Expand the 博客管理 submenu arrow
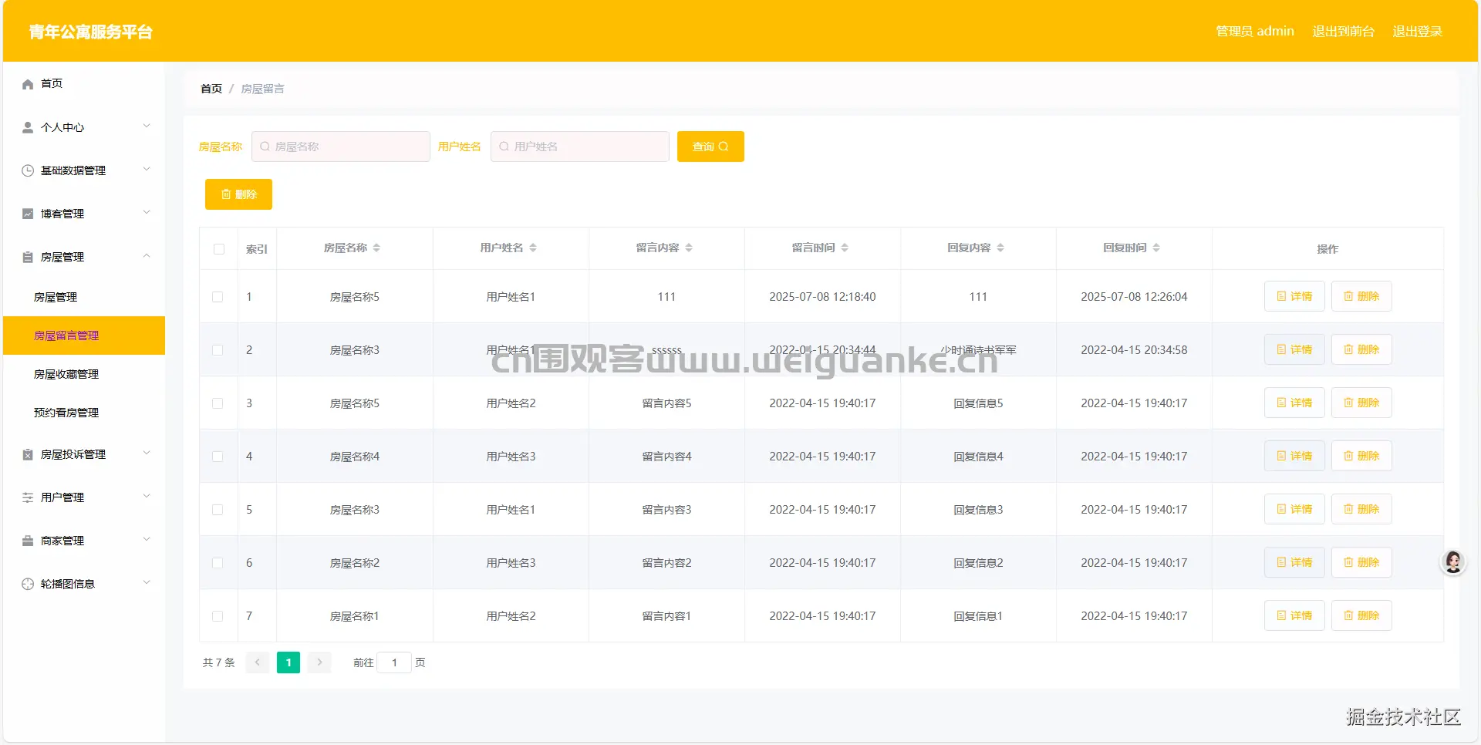 147,213
